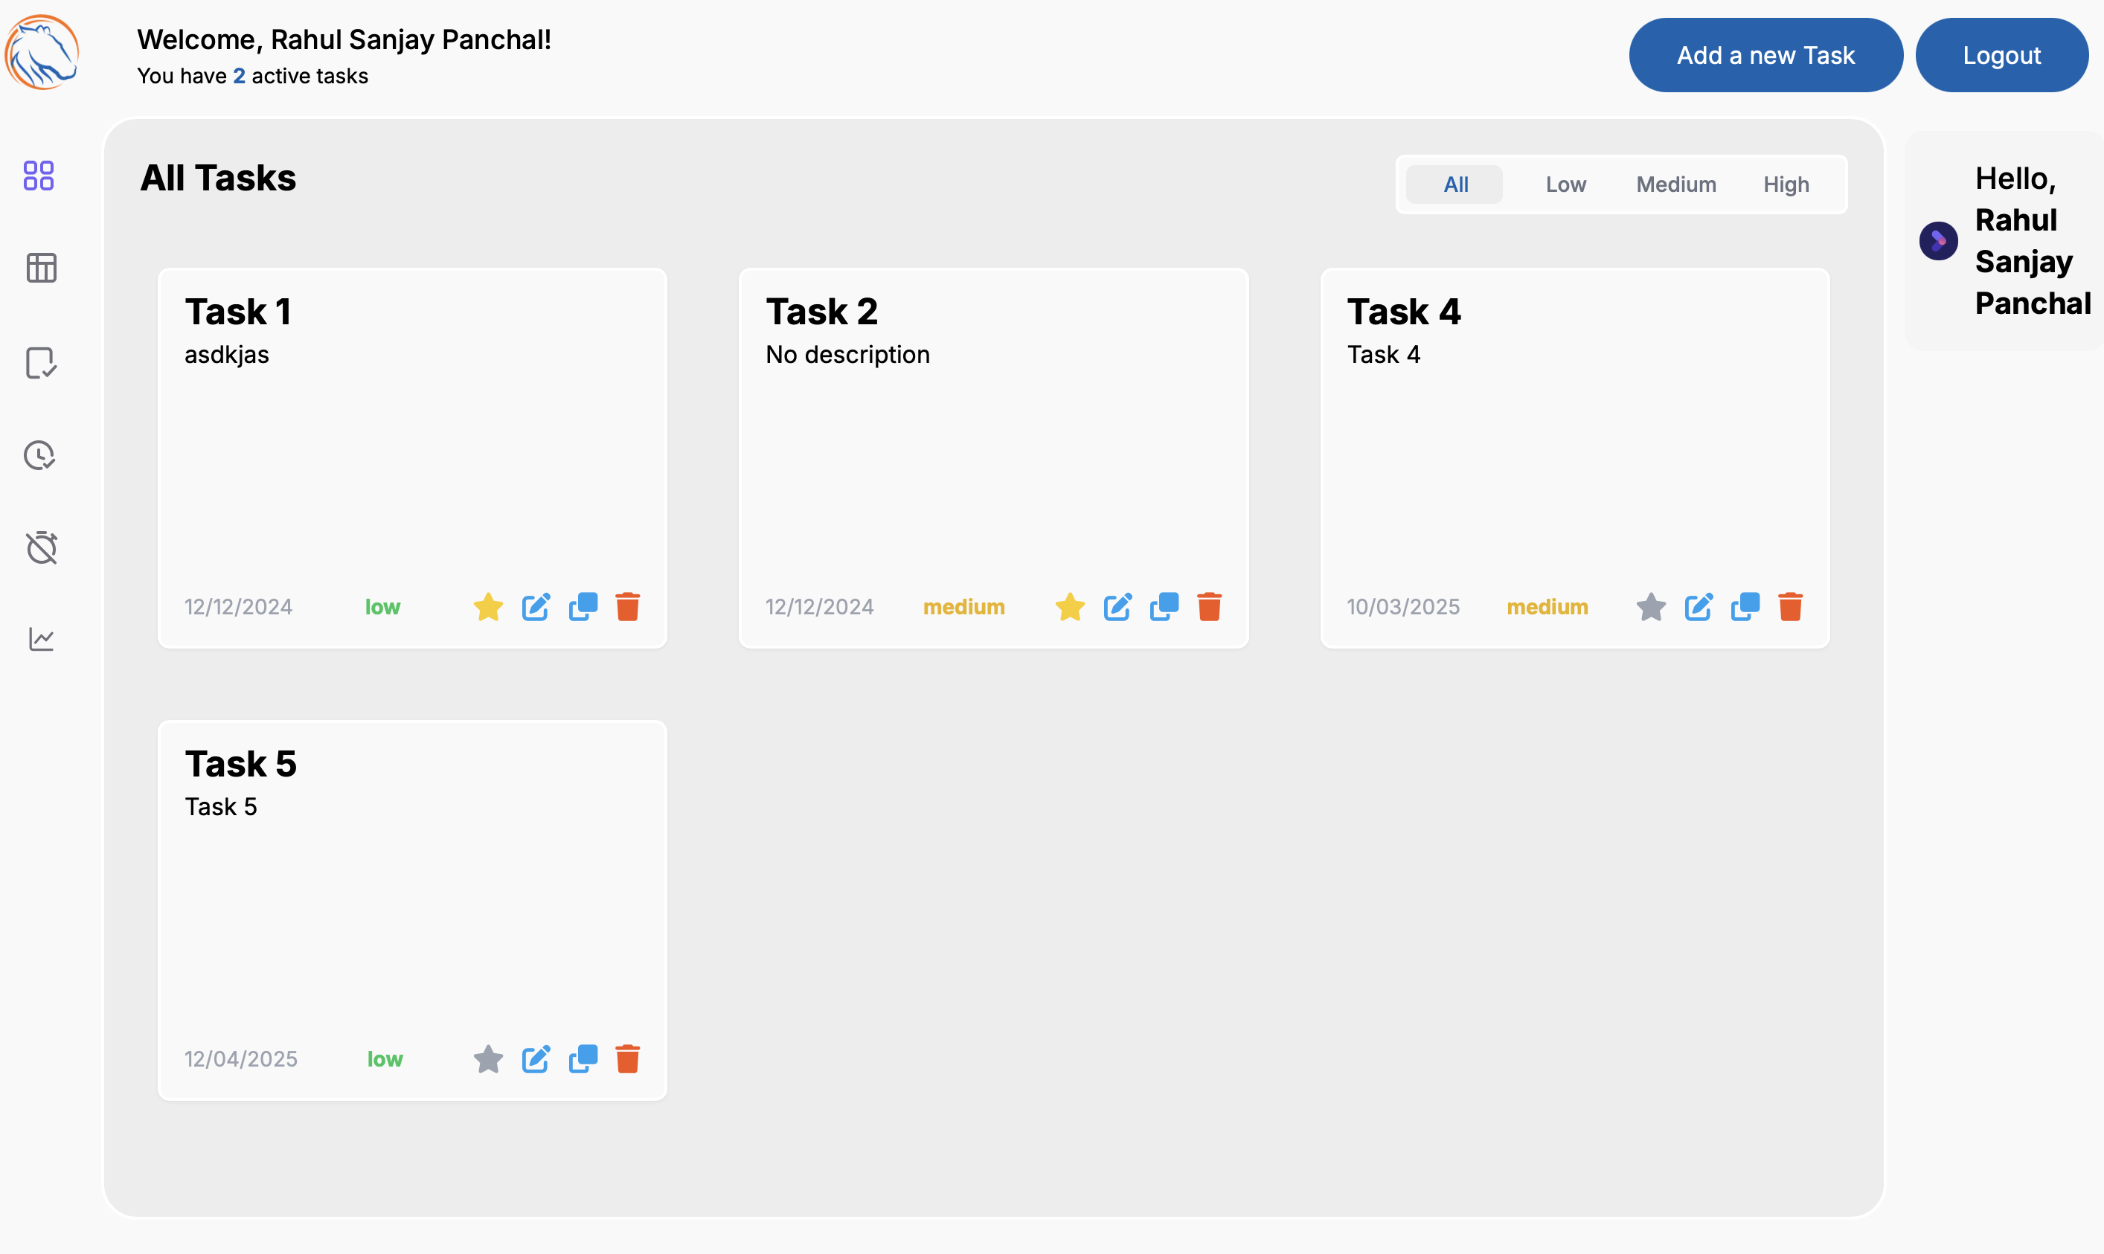
Task: Open overdue alarm-off icon in sidebar
Action: click(x=42, y=547)
